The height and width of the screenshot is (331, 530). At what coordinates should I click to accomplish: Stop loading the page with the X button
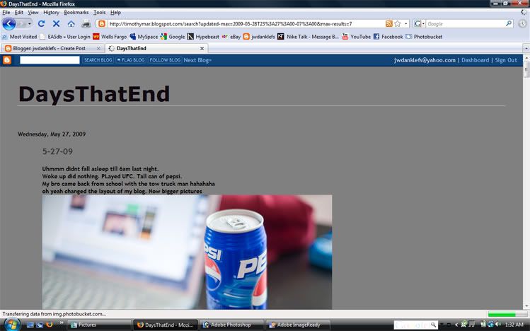click(56, 23)
